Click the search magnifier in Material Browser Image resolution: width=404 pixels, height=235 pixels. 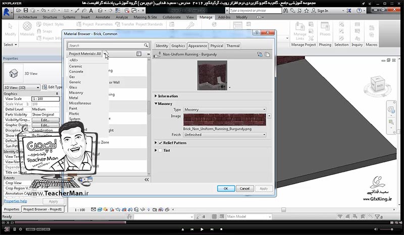point(146,45)
